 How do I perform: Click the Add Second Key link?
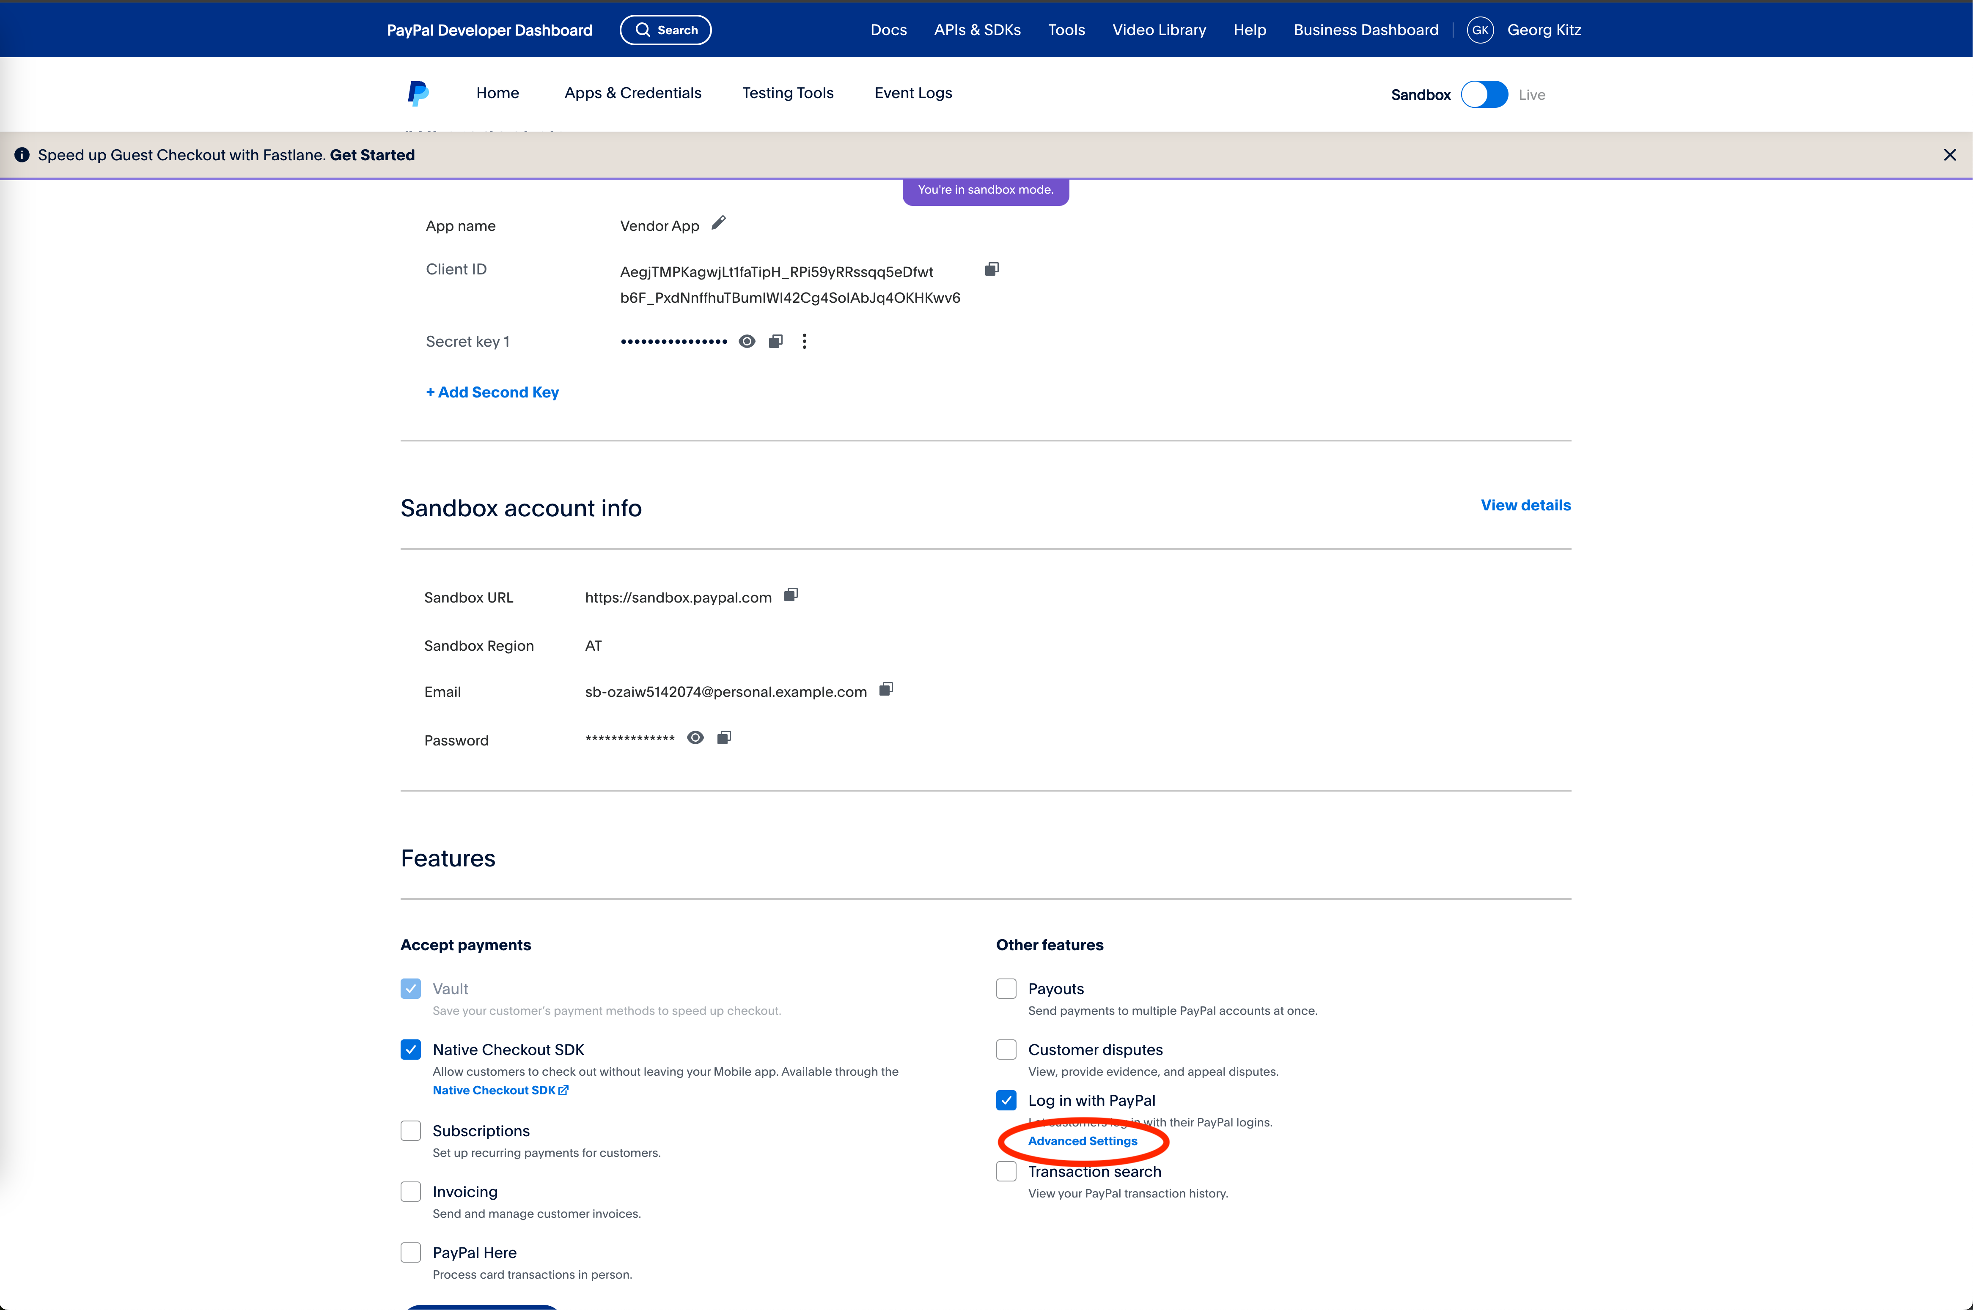click(x=492, y=393)
